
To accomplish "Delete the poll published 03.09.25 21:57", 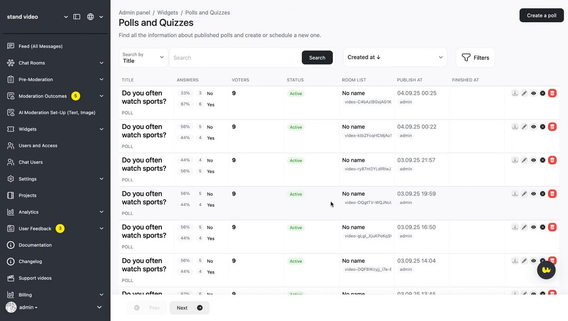I will click(x=552, y=160).
